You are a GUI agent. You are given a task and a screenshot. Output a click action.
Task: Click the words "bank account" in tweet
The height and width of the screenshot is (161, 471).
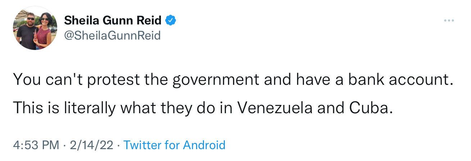tap(399, 80)
